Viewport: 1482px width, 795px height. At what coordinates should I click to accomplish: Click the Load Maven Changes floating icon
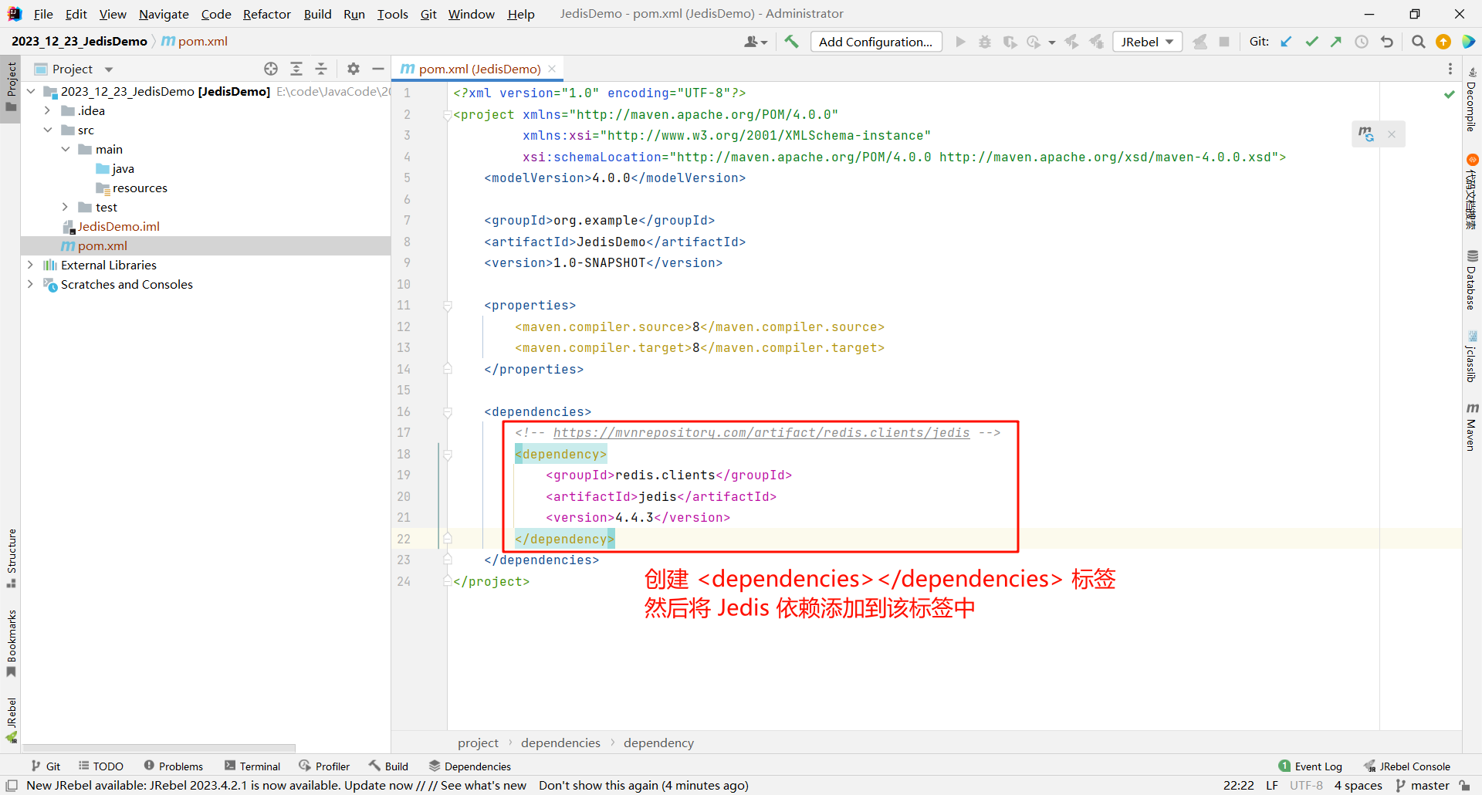pos(1366,134)
